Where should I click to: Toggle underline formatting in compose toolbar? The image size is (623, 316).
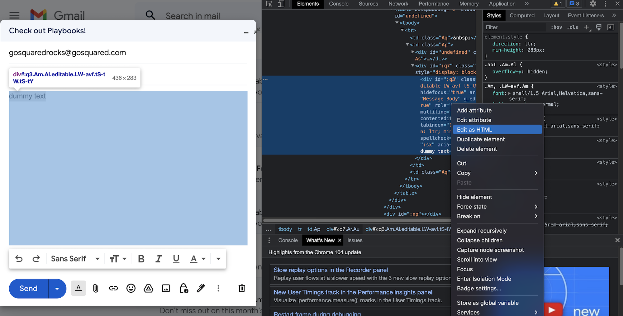[x=176, y=259]
